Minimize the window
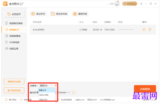The width and height of the screenshot is (162, 104). point(146,4)
